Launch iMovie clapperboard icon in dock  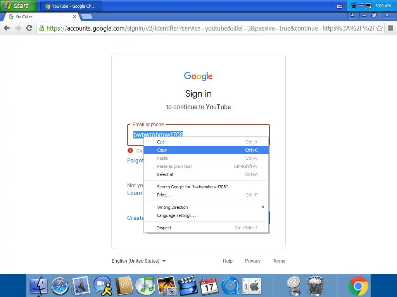click(188, 286)
